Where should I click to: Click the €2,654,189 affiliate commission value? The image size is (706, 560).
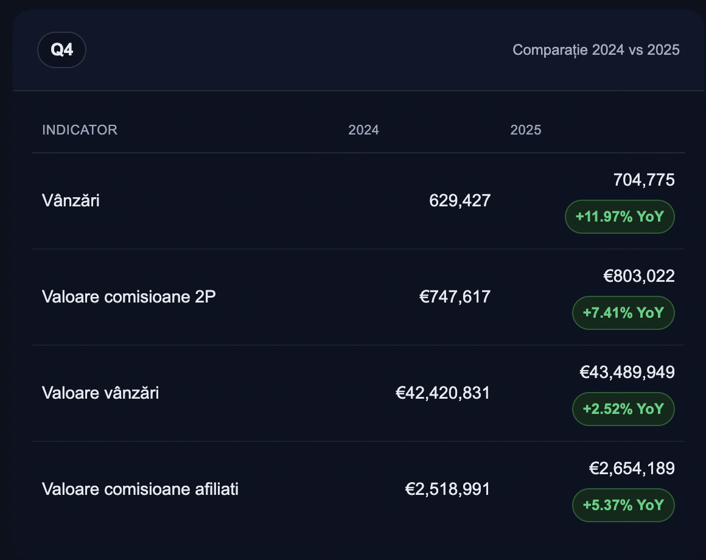(632, 468)
